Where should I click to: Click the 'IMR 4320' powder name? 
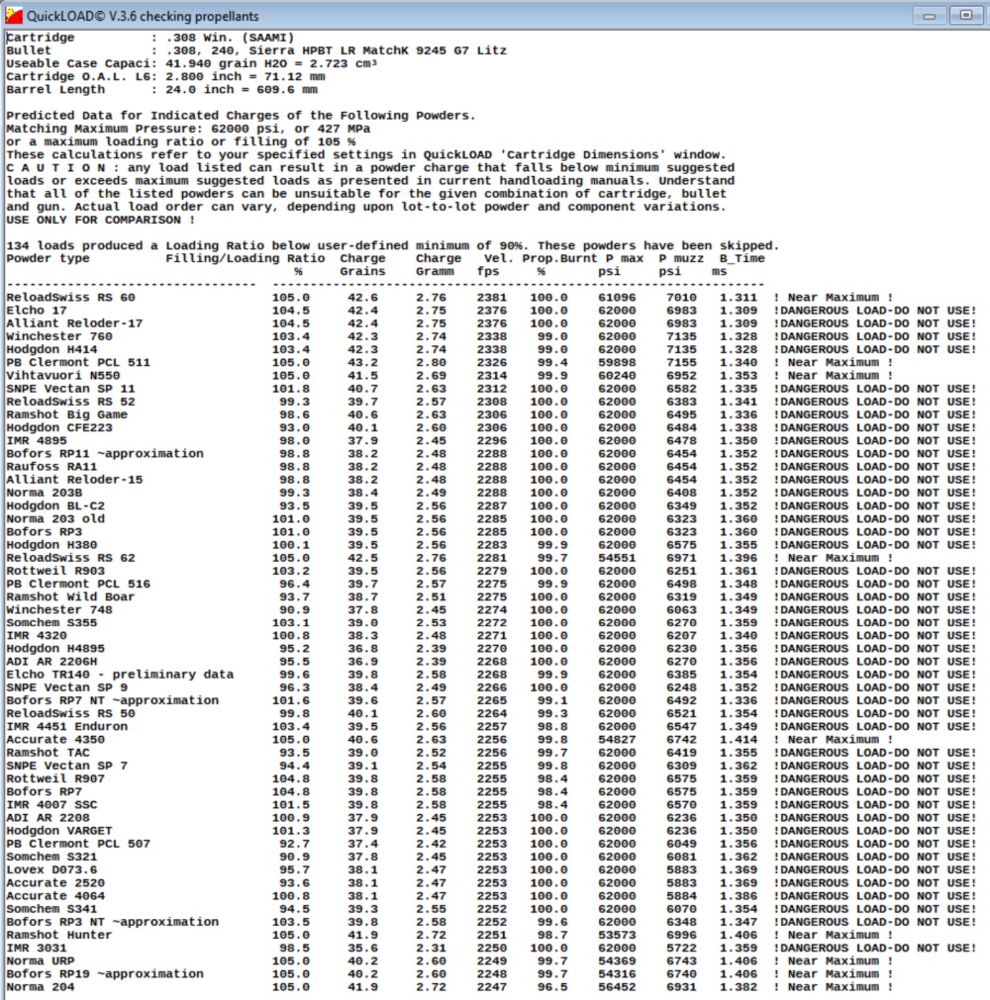click(x=37, y=636)
